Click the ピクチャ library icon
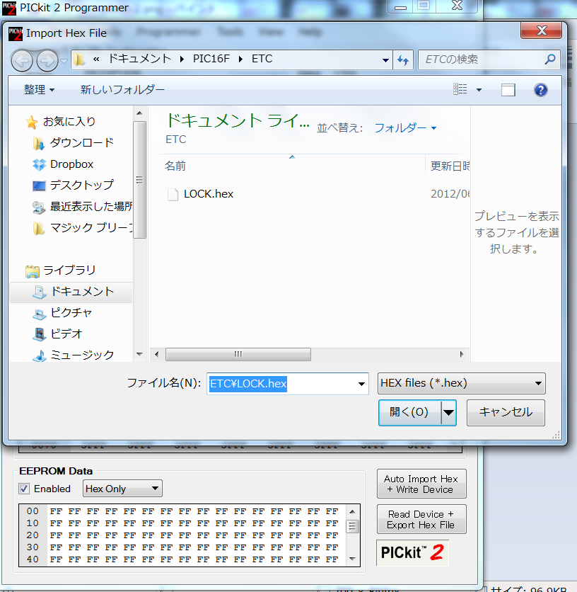 coord(39,314)
